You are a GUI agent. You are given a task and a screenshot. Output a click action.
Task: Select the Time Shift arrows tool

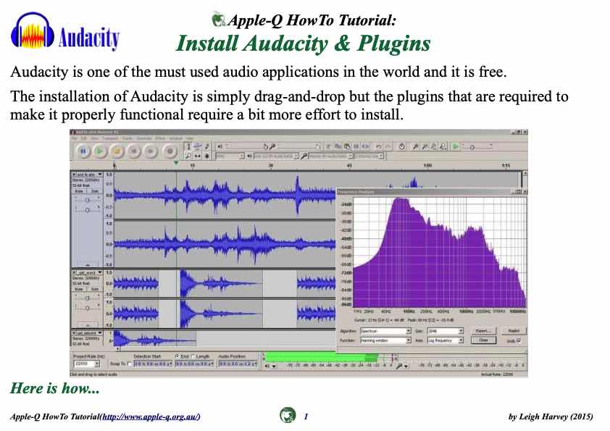[x=198, y=156]
